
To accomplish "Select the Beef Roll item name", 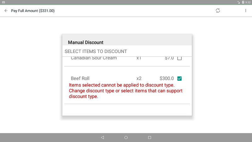I will click(80, 78).
